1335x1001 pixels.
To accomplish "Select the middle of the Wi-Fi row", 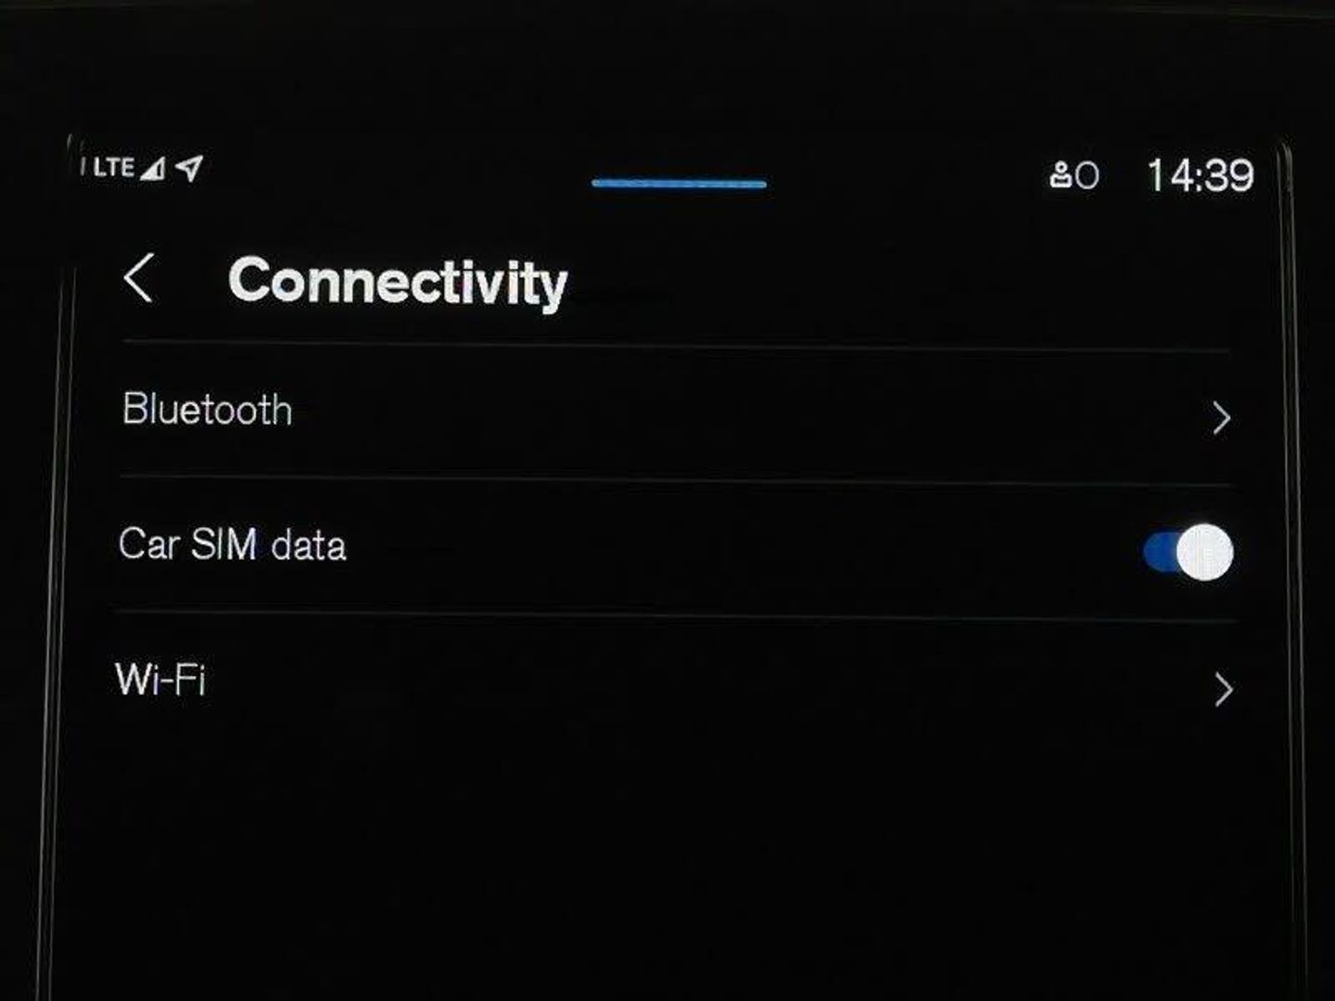I will pos(677,684).
